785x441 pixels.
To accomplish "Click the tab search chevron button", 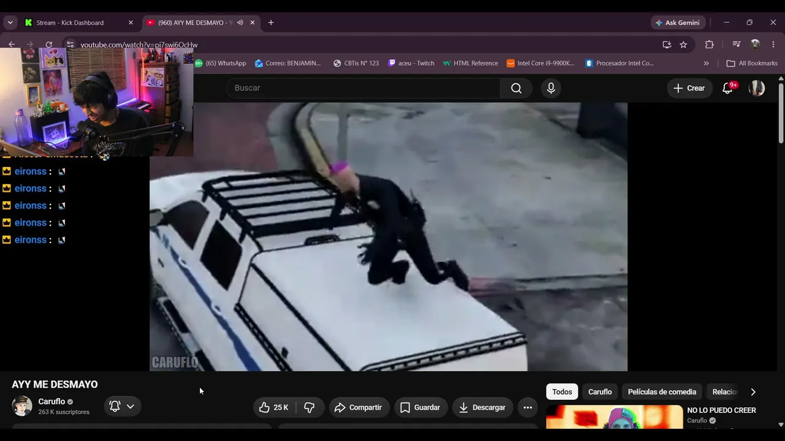I will [10, 23].
